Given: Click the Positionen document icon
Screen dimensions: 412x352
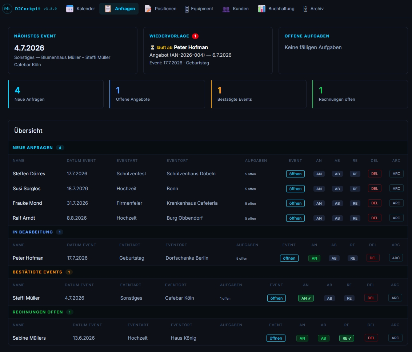Looking at the screenshot, I should click(148, 9).
